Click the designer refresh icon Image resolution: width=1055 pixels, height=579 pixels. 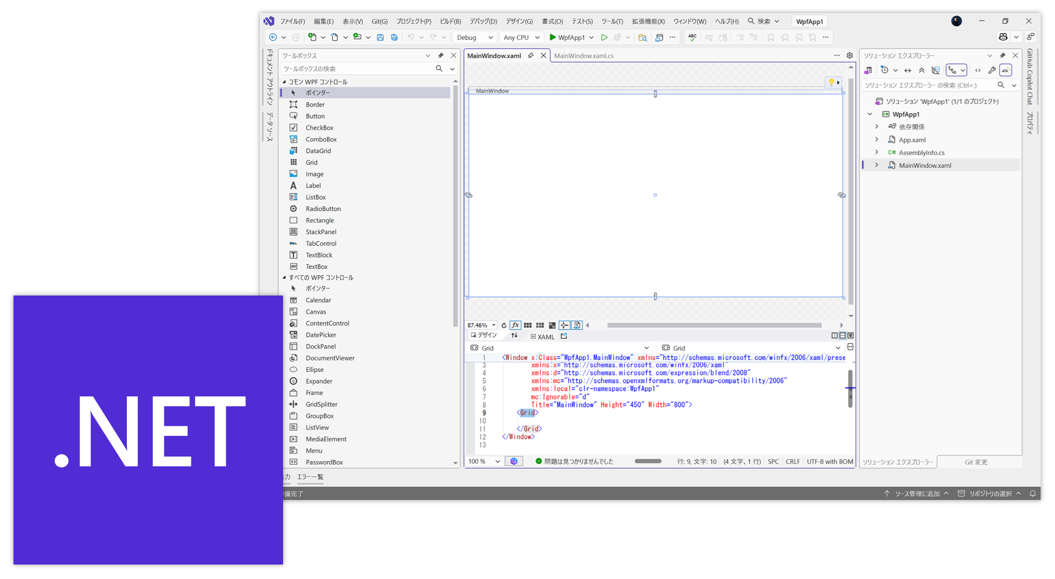click(504, 325)
